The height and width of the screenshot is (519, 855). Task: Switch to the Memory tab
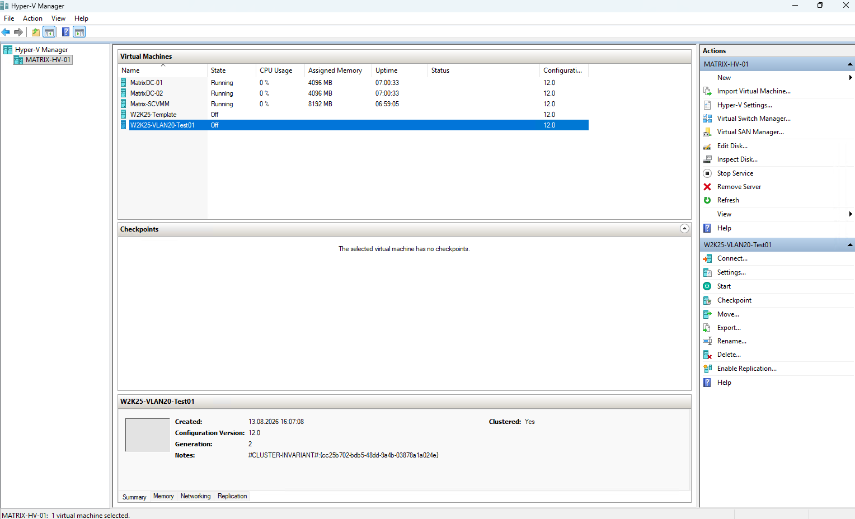click(x=163, y=496)
